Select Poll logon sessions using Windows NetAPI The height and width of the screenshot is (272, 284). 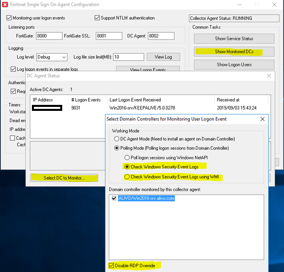(127, 158)
